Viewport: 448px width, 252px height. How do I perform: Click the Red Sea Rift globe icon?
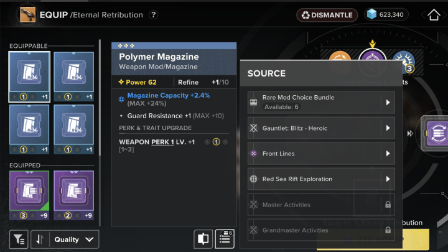click(253, 179)
